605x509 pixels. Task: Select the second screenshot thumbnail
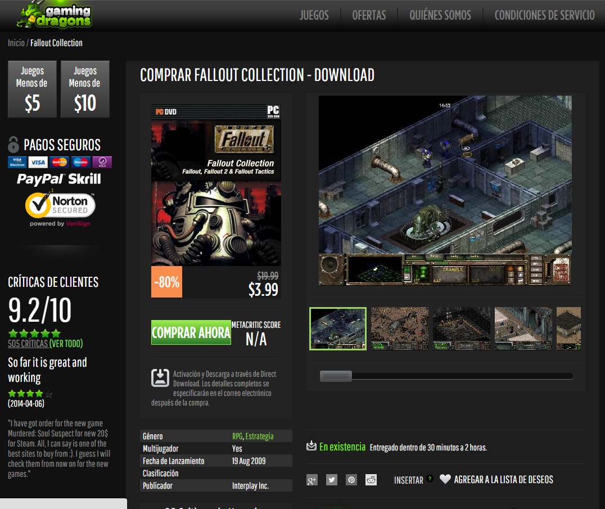coord(400,329)
